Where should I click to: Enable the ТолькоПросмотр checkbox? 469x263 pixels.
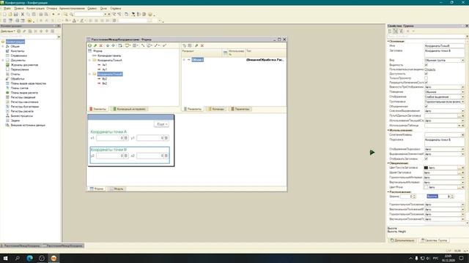click(426, 78)
